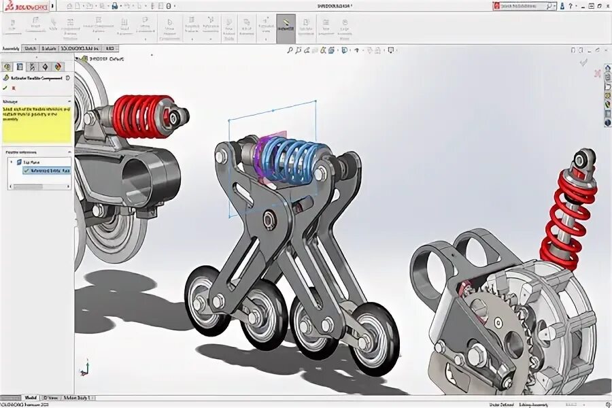
Task: Click the reference list horizontal scrollbar thumb
Action: pos(28,186)
